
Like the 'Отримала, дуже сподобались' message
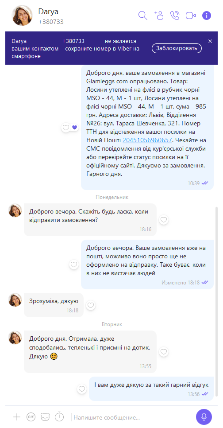click(164, 352)
